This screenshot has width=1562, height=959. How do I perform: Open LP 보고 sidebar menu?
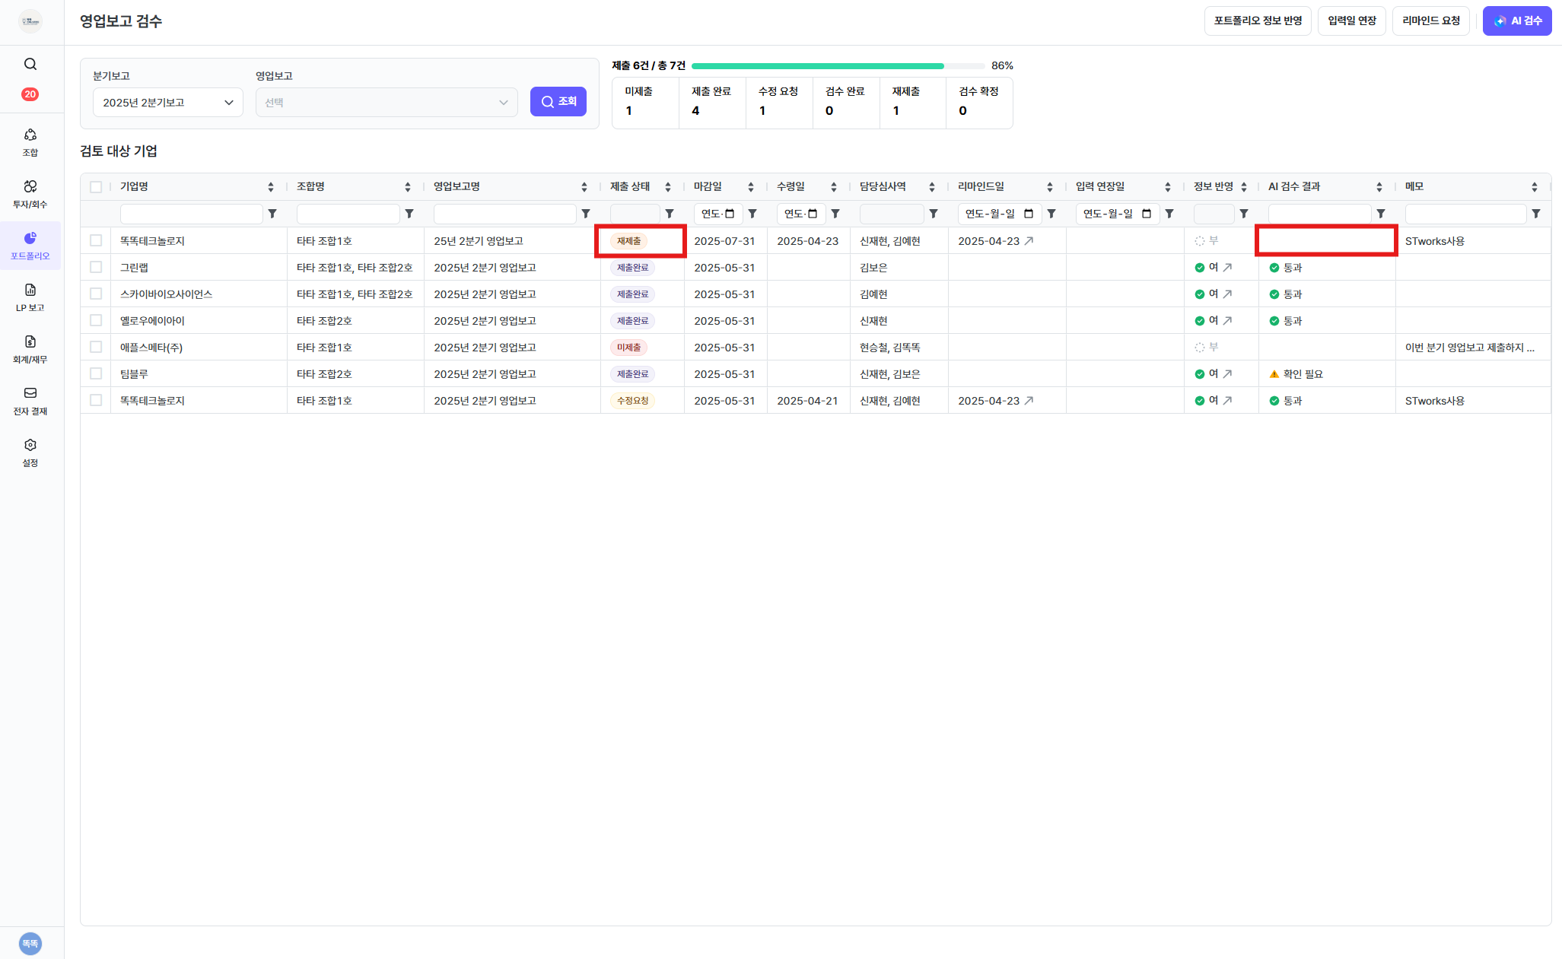(30, 297)
